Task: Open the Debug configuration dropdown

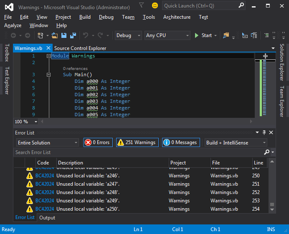Action: [128, 35]
